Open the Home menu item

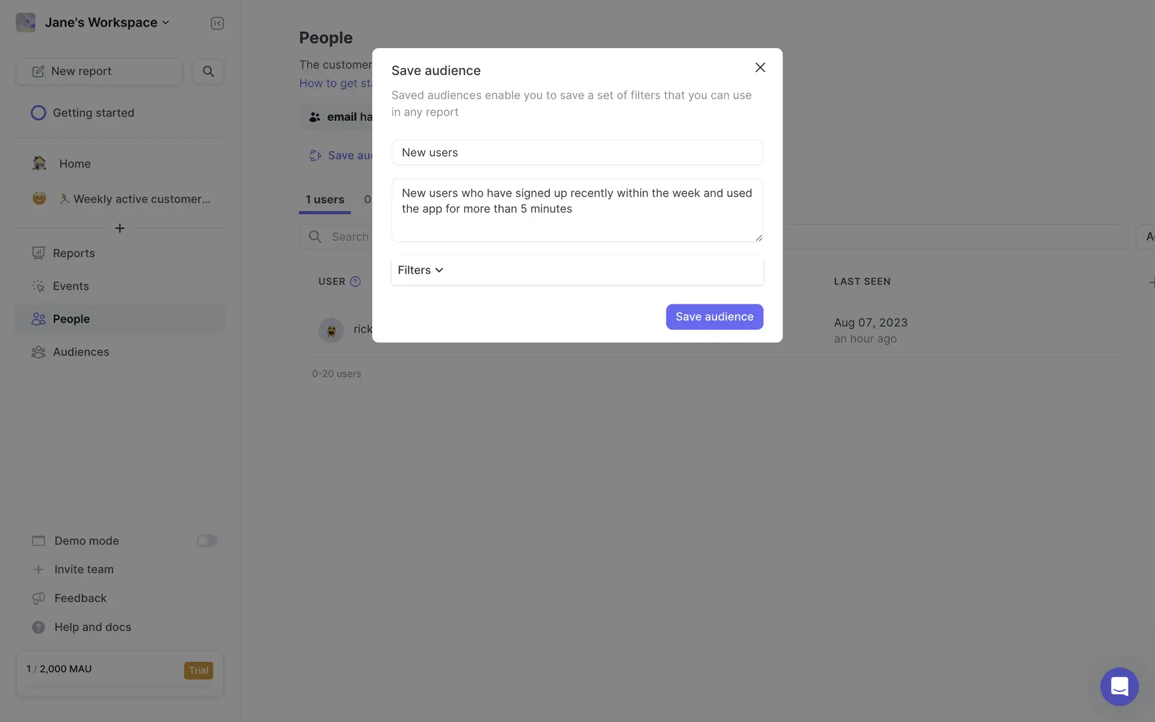click(x=75, y=164)
